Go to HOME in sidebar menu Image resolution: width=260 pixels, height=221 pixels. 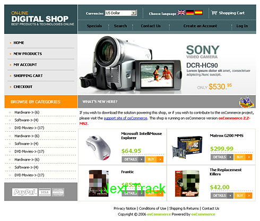point(19,42)
